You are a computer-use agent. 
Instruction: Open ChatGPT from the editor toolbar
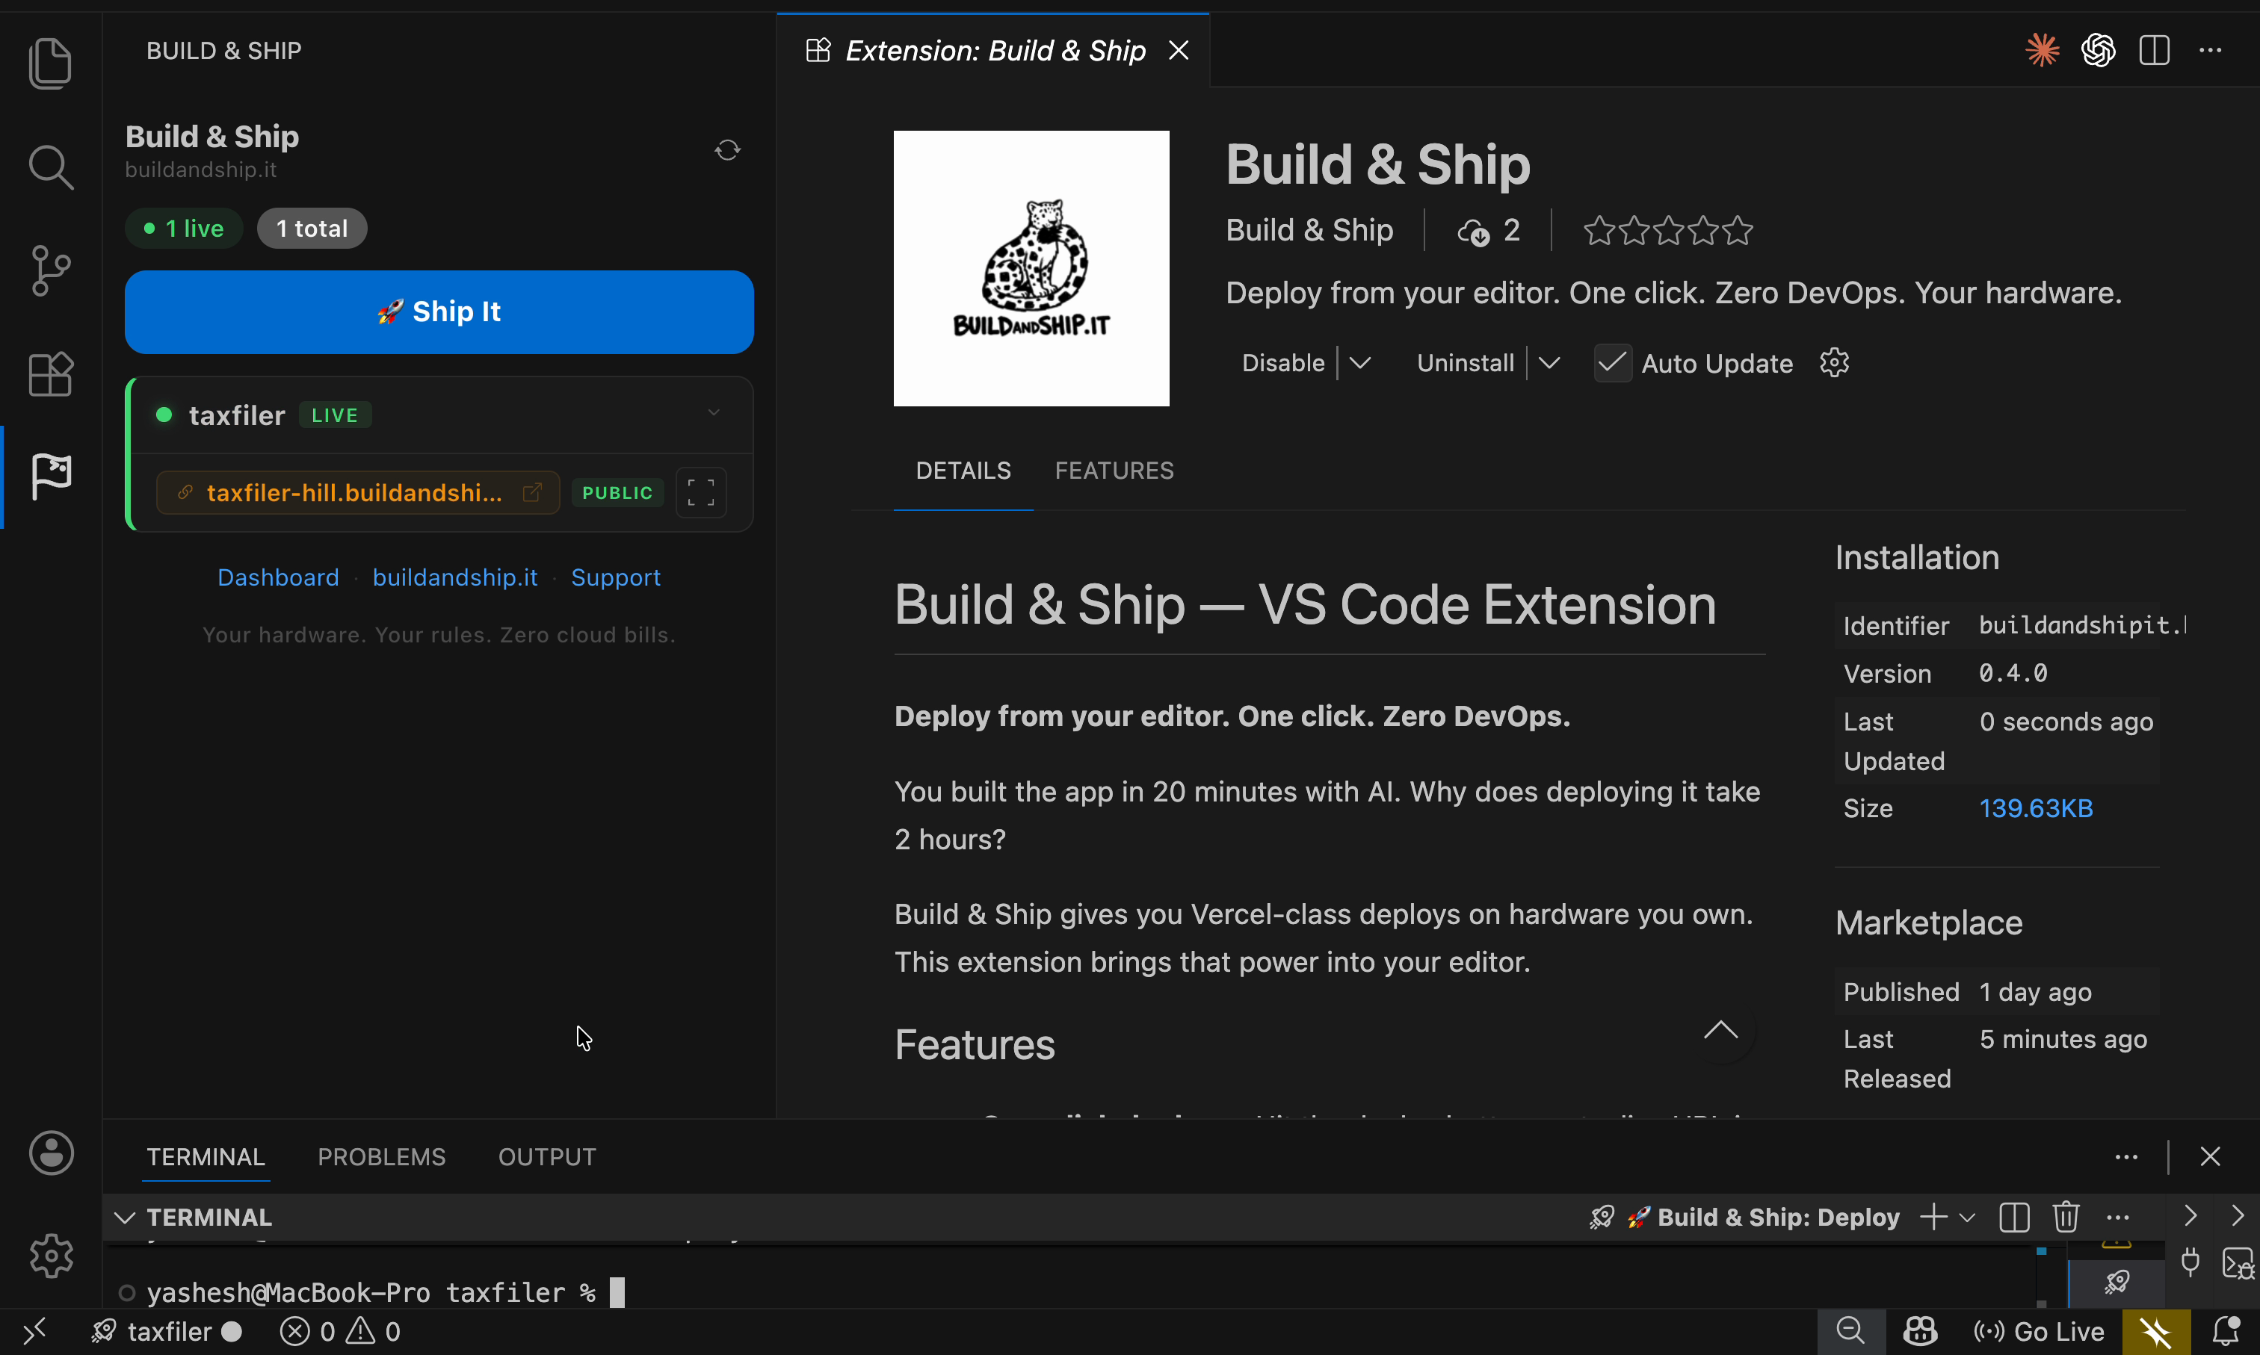tap(2097, 50)
